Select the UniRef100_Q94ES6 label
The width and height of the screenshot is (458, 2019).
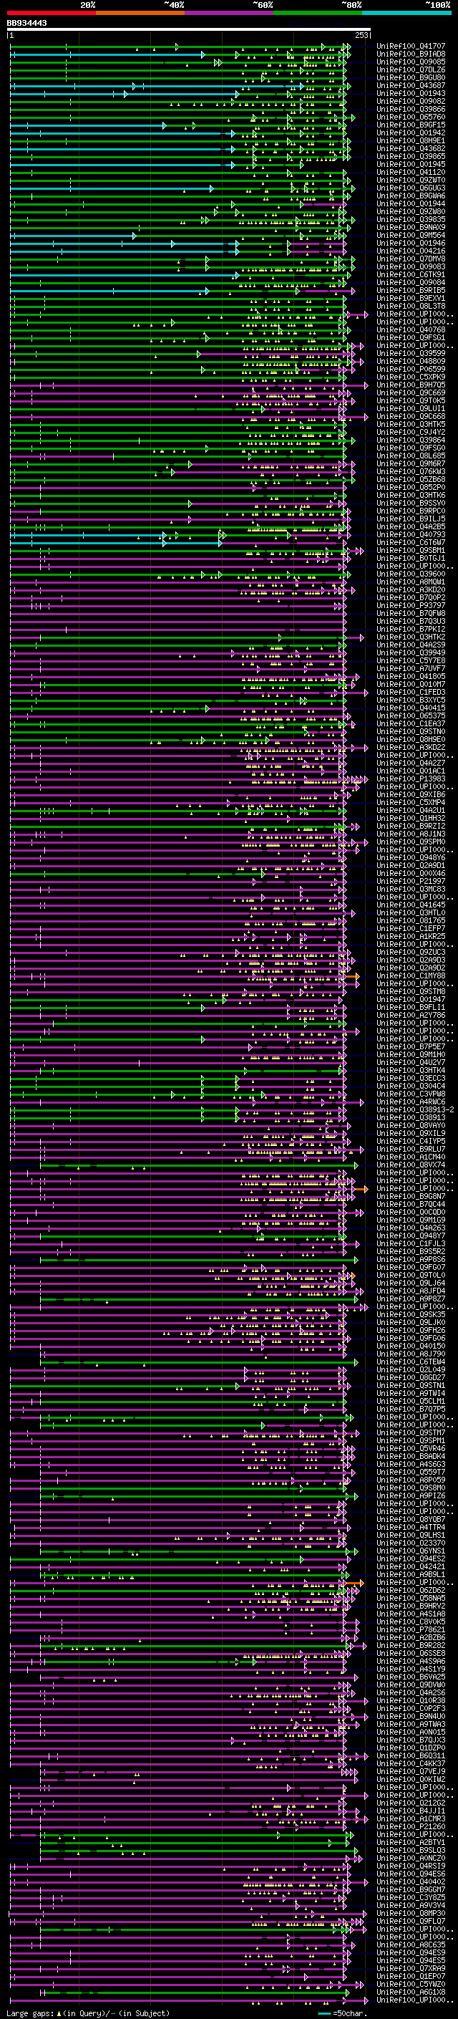[411, 1875]
